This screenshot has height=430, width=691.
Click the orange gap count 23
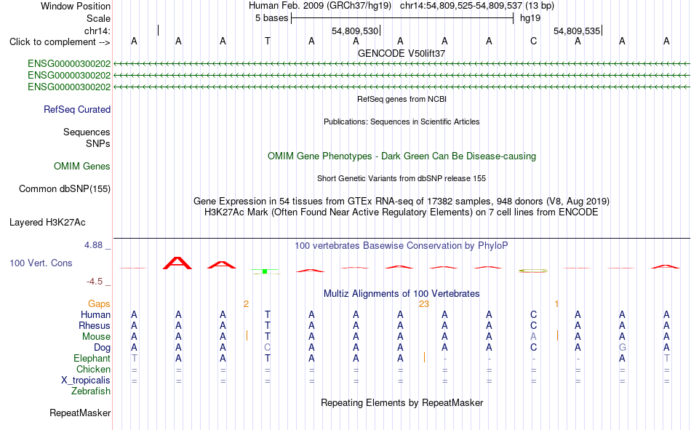coord(424,304)
